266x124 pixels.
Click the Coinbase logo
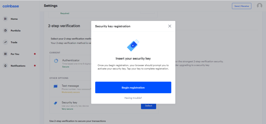pos(11,6)
